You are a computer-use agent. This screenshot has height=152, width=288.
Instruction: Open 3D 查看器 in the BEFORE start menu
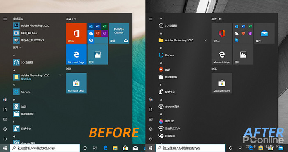pos(23,62)
